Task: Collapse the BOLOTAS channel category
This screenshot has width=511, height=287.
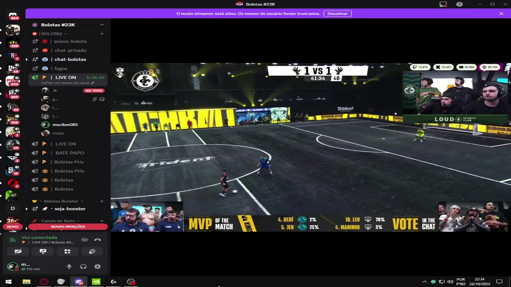Action: pos(52,34)
